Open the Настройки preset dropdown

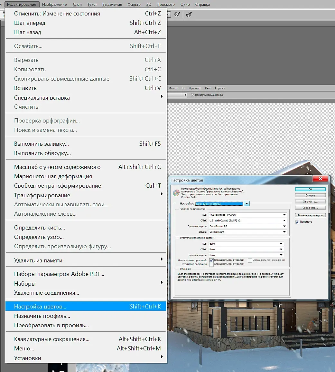[247, 204]
